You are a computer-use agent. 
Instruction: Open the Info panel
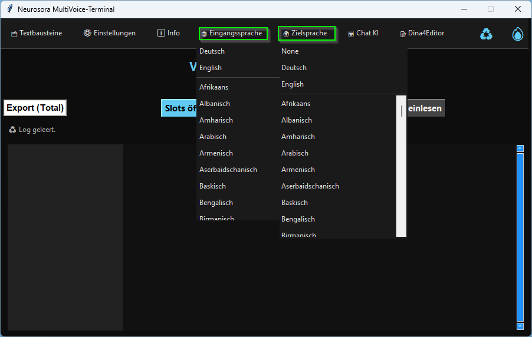pyautogui.click(x=169, y=34)
